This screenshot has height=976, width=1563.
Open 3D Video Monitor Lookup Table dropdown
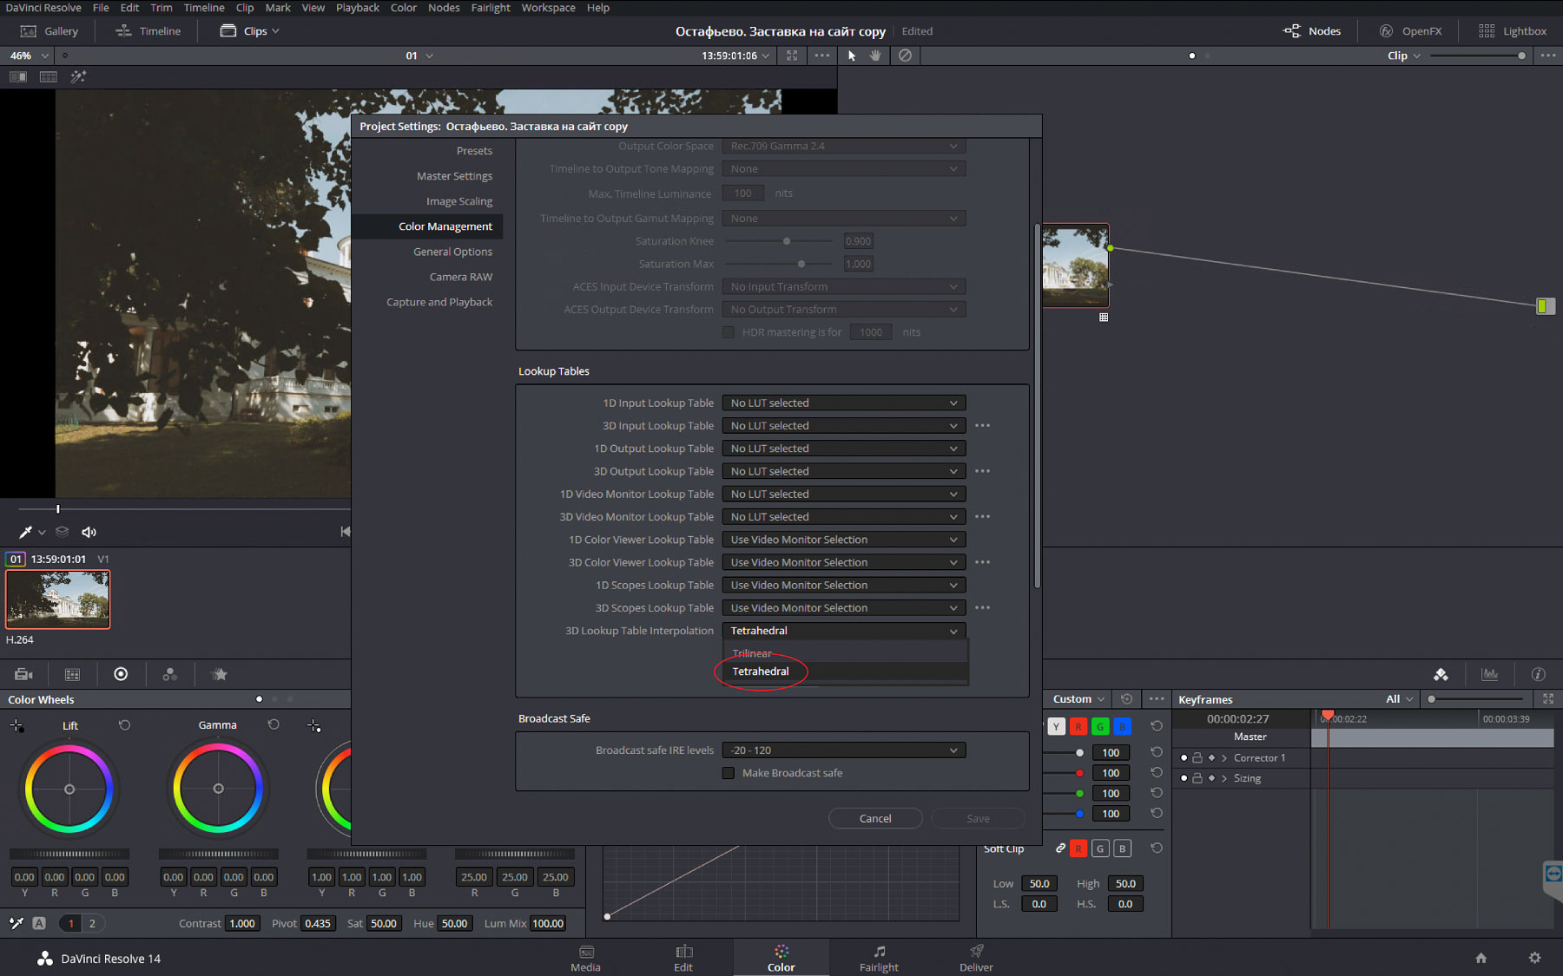(x=844, y=516)
